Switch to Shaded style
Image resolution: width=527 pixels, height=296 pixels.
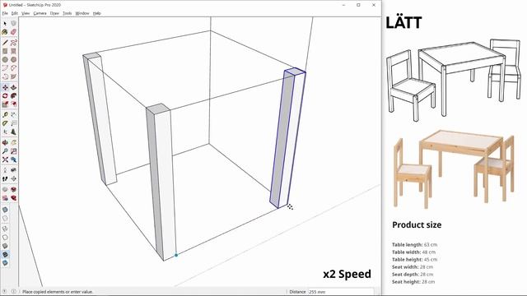(x=5, y=246)
